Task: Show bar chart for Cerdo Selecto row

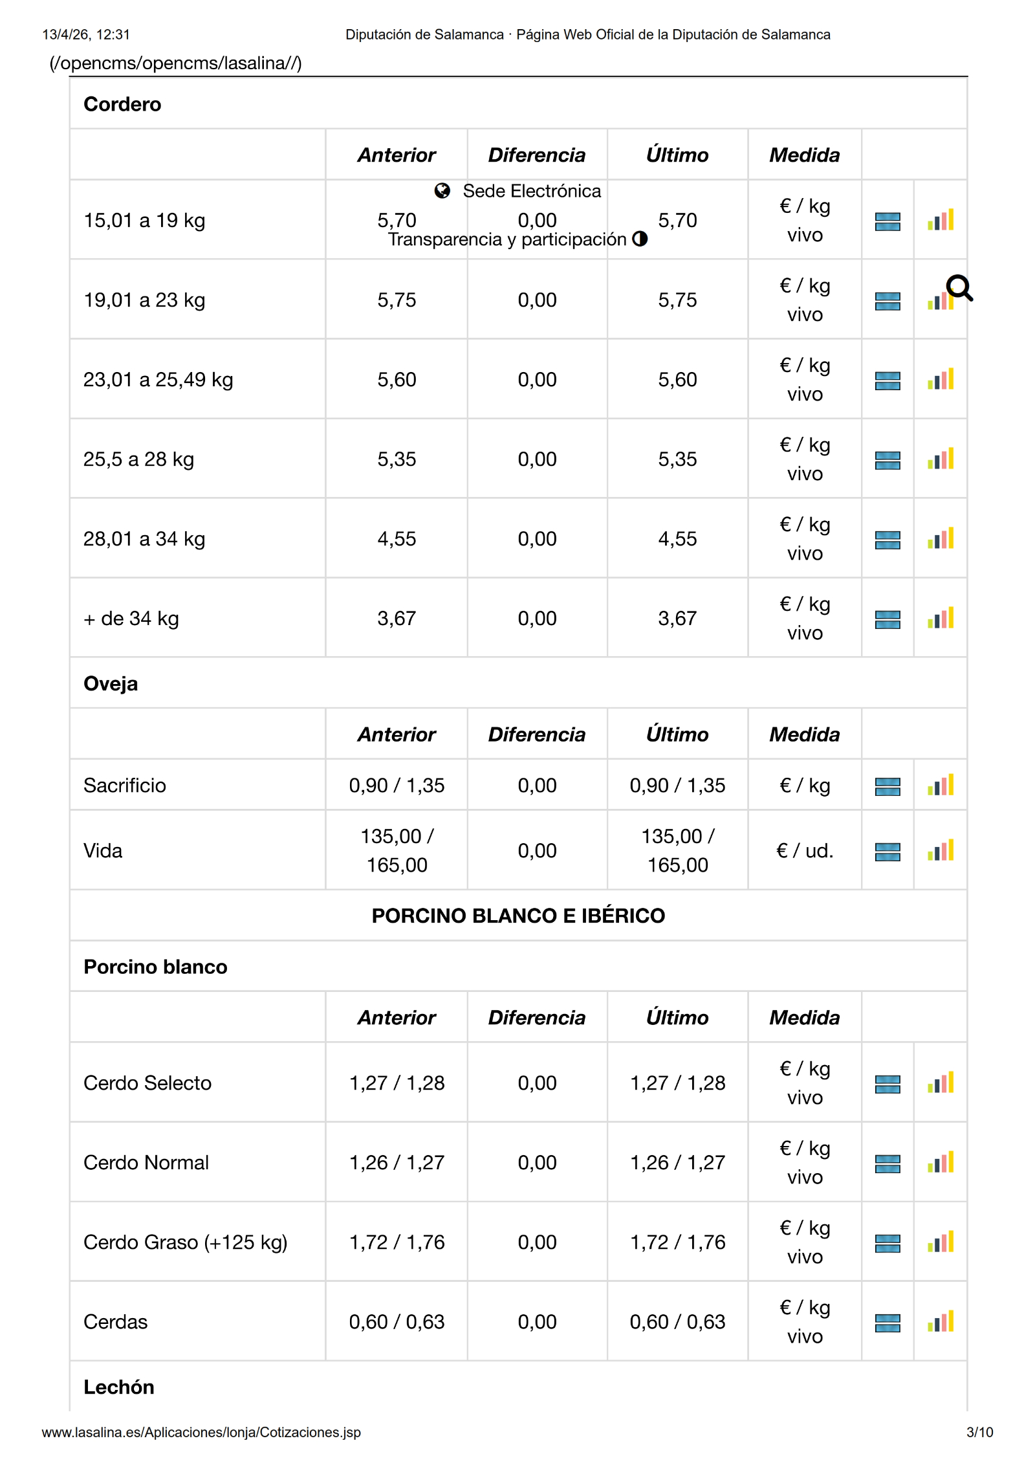Action: click(940, 1083)
